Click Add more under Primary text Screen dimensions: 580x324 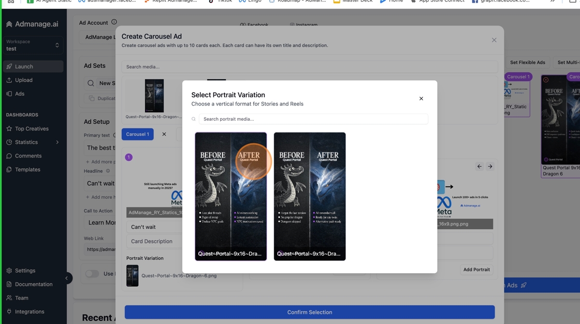(100, 161)
